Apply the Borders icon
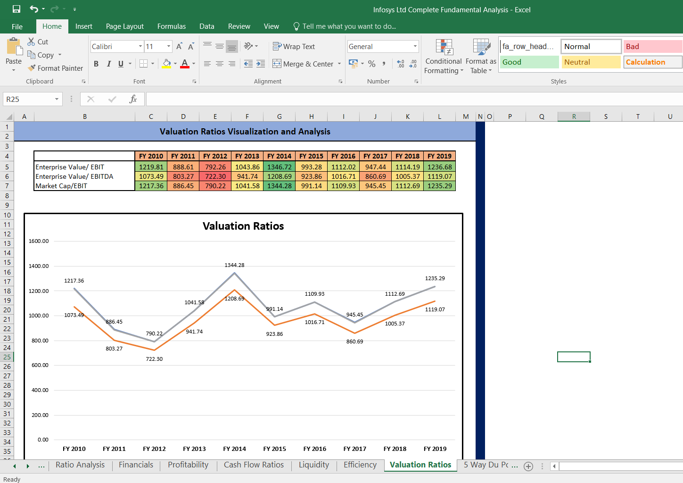 (144, 64)
